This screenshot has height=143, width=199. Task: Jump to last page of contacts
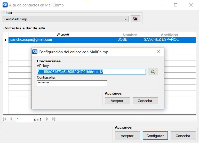(53, 119)
